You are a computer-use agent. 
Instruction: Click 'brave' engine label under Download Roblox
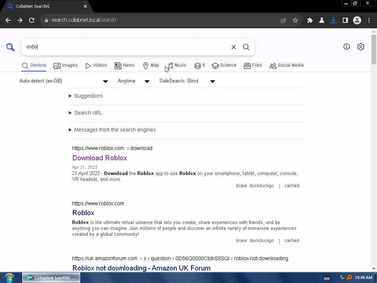tap(242, 186)
